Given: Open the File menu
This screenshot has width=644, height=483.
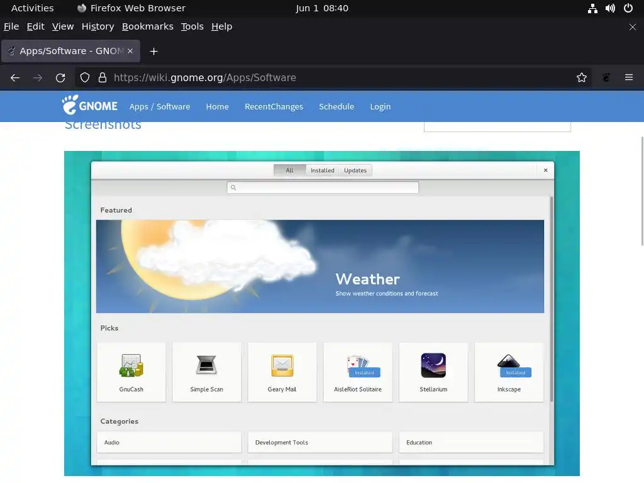Looking at the screenshot, I should tap(11, 26).
